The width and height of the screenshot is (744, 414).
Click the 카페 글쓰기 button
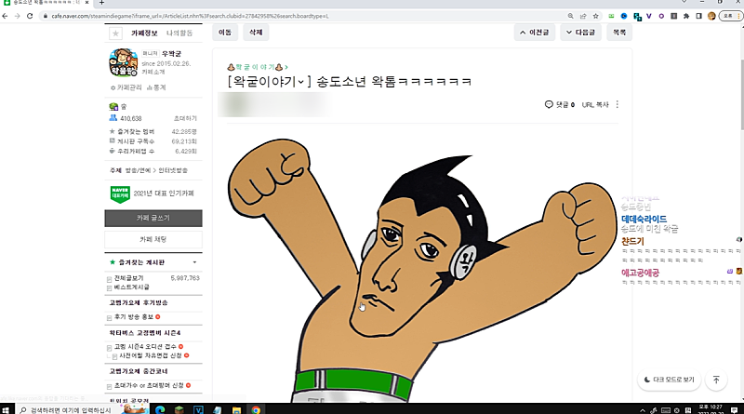point(153,217)
